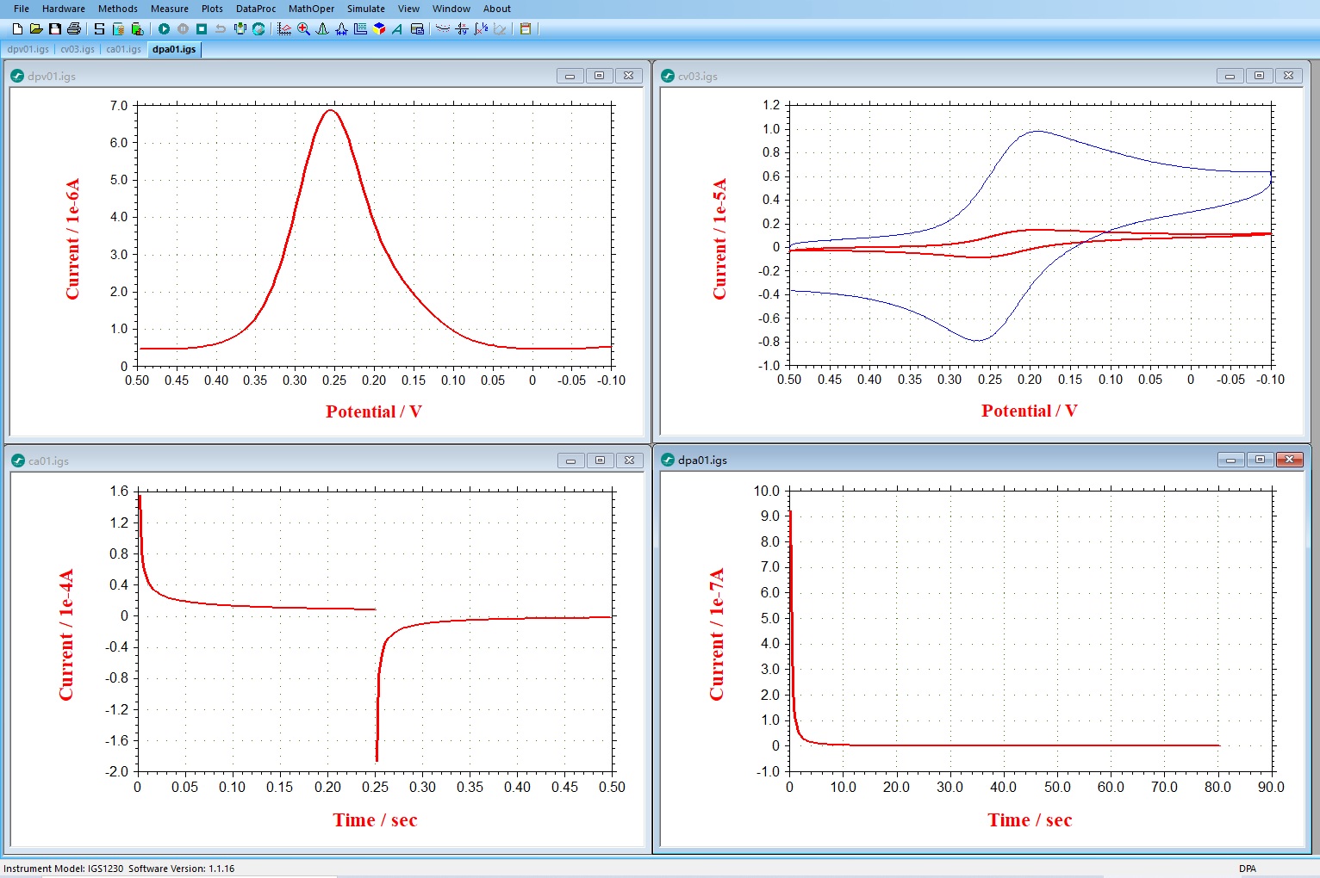Open the File menu
Image resolution: width=1320 pixels, height=878 pixels.
coord(22,9)
